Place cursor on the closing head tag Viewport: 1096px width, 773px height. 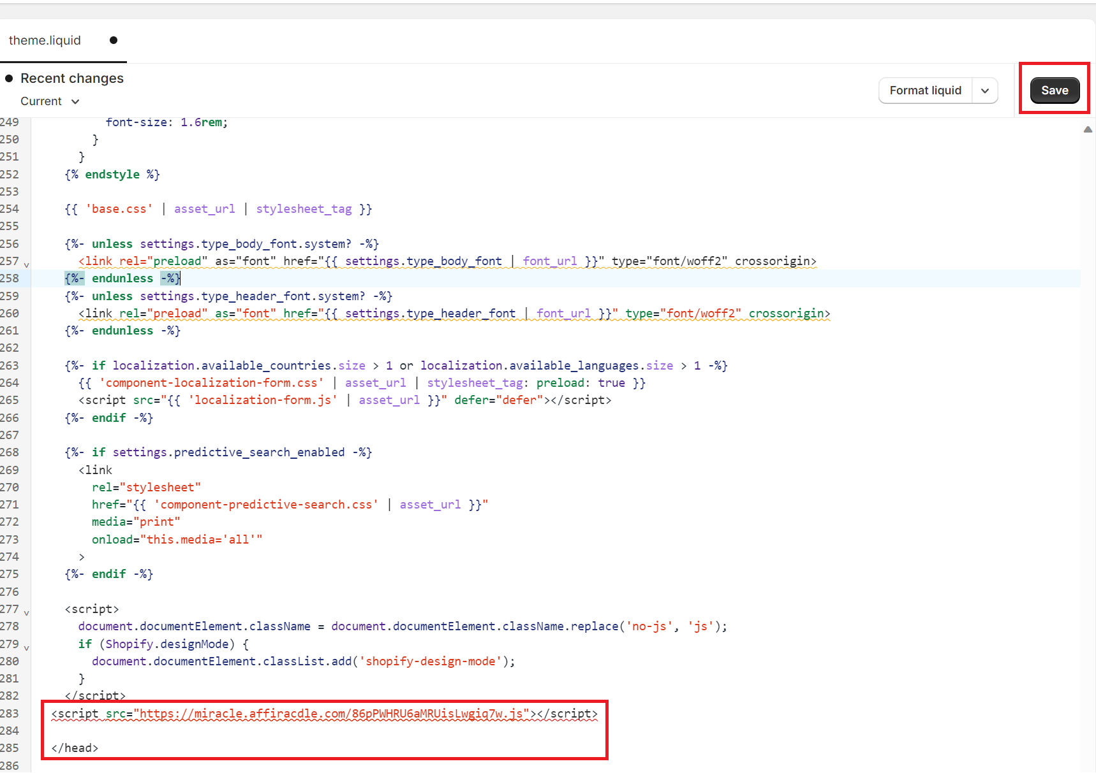75,748
